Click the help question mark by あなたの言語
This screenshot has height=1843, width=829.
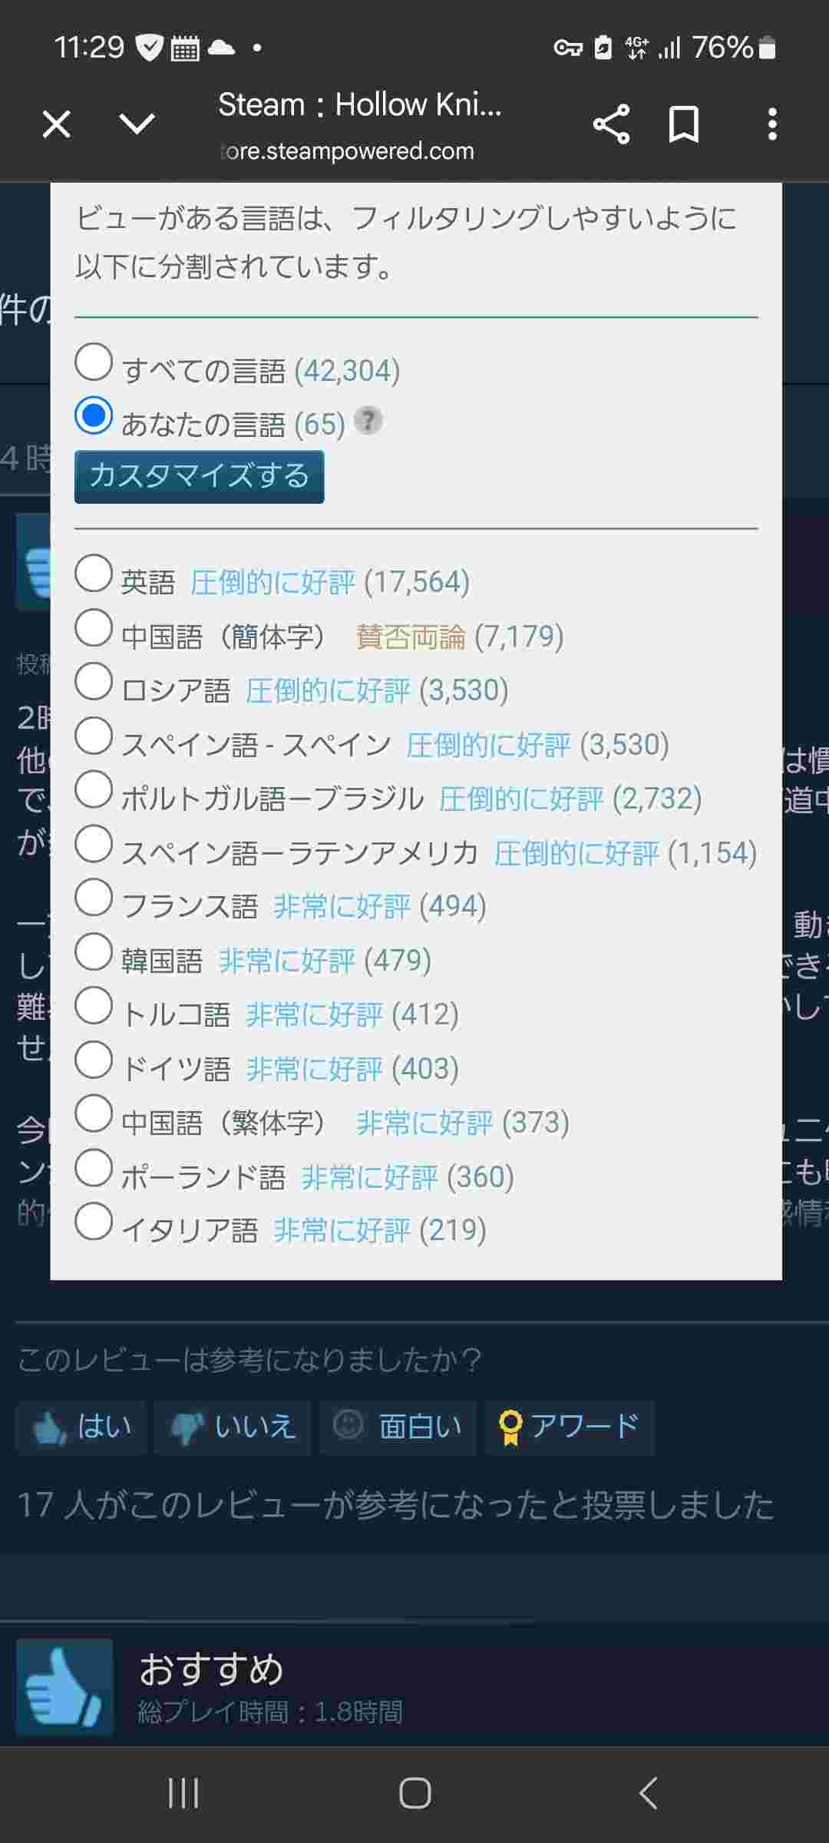tap(368, 421)
